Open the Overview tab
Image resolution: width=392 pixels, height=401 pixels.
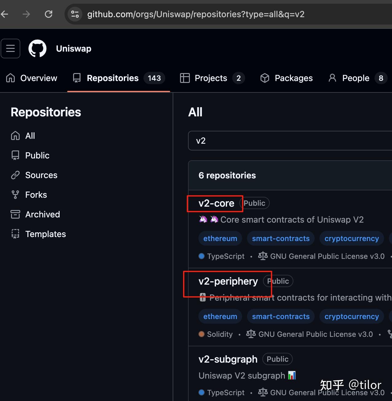click(x=32, y=78)
